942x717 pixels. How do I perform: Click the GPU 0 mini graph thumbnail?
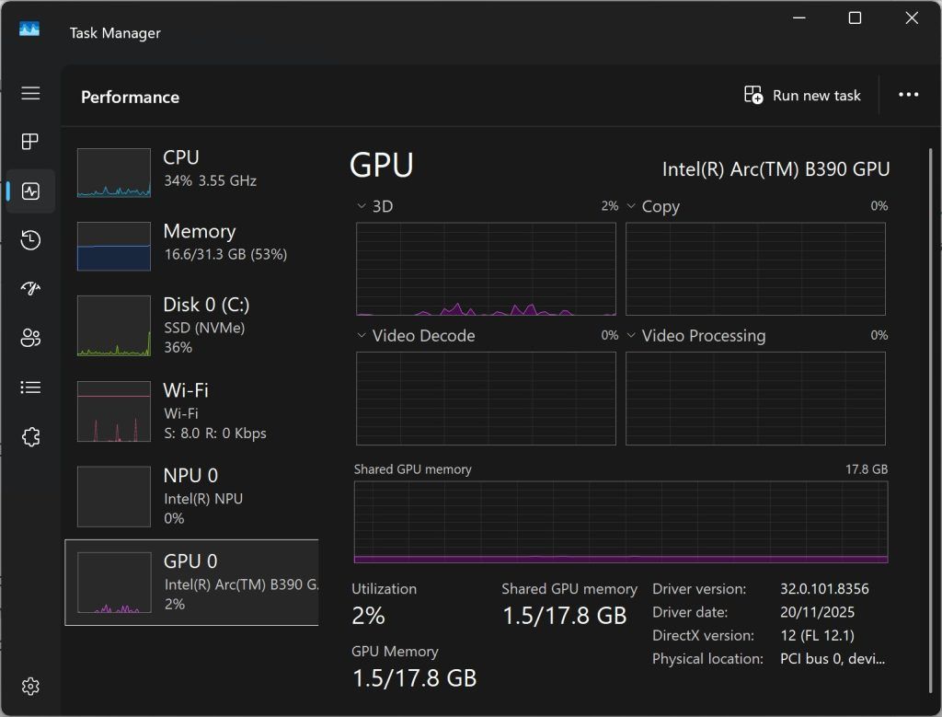click(114, 583)
